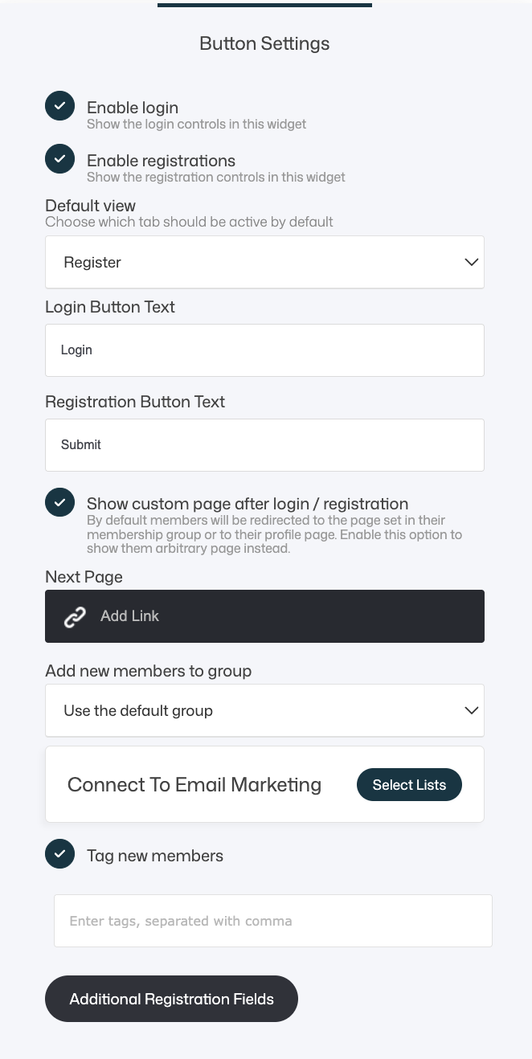This screenshot has width=532, height=1059.
Task: Click the Use the default group chevron
Action: point(472,710)
